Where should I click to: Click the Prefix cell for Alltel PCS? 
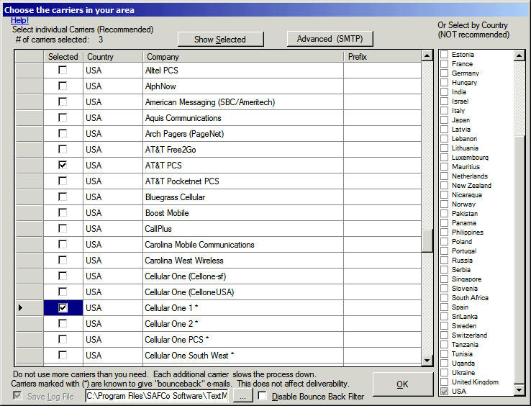pos(382,70)
